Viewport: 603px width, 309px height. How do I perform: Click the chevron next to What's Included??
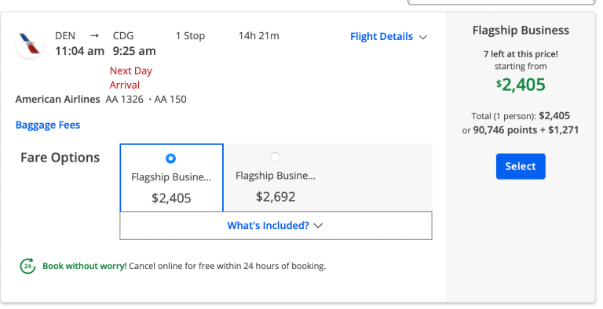click(x=318, y=226)
